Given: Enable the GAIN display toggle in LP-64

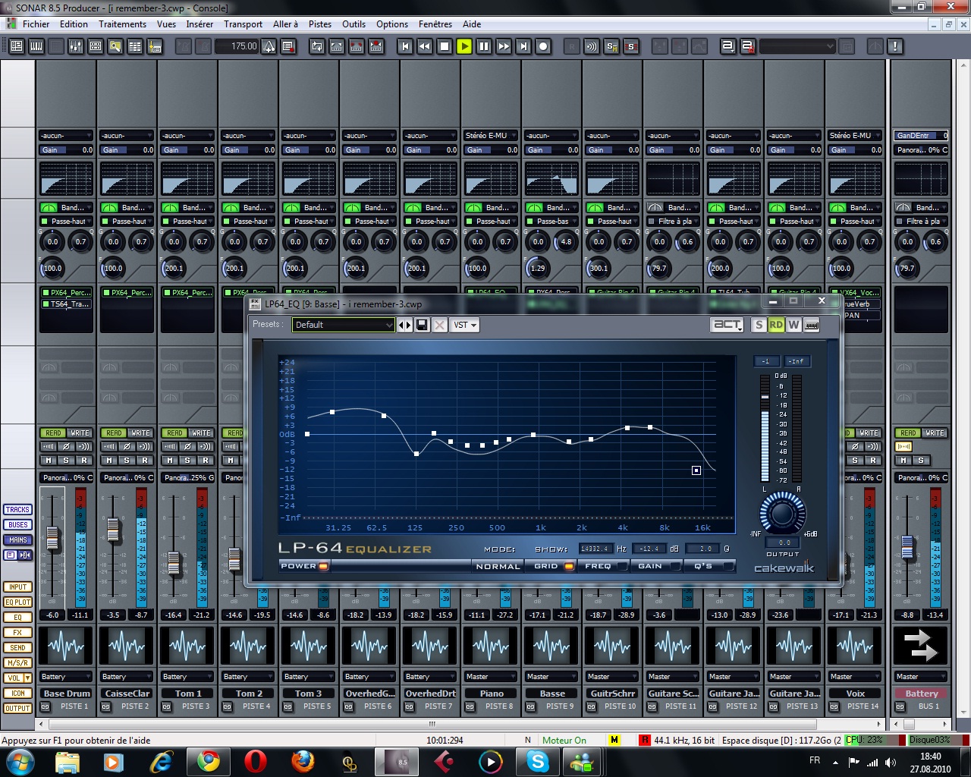Looking at the screenshot, I should click(x=675, y=566).
